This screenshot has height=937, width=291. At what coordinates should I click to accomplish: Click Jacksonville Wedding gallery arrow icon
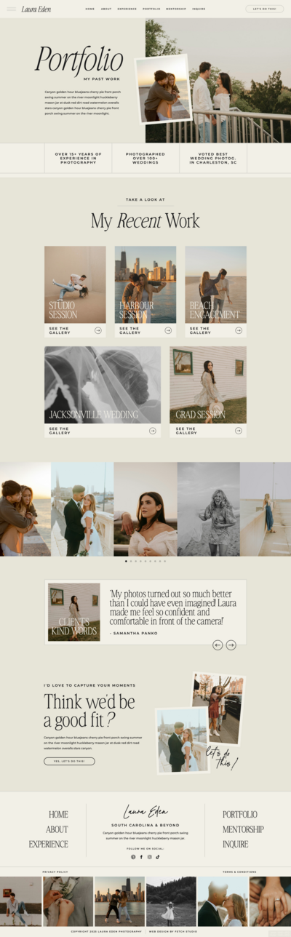[x=153, y=431]
